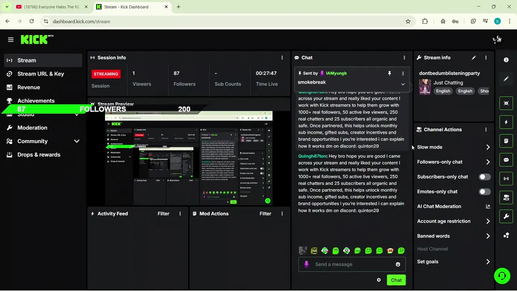Toggle the activity feed lightning widget icon
This screenshot has height=291, width=517.
(506, 122)
